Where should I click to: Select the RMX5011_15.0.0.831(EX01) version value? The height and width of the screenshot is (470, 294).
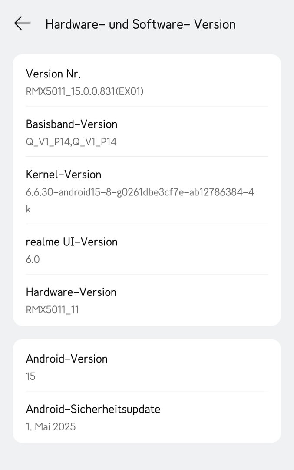click(x=85, y=91)
